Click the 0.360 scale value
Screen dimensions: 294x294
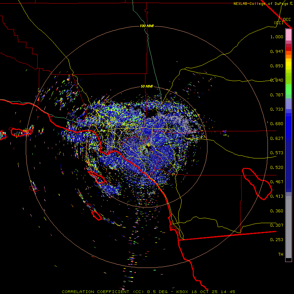coord(277,211)
